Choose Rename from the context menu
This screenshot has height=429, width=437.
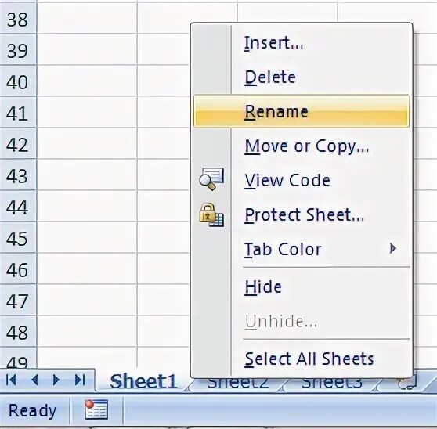click(x=302, y=111)
